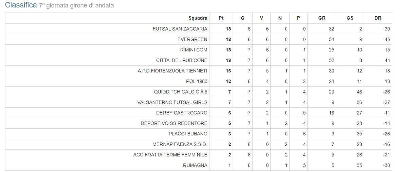Click MERNAP FAENZA S.S.D. team name
This screenshot has width=401, height=172.
(180, 145)
